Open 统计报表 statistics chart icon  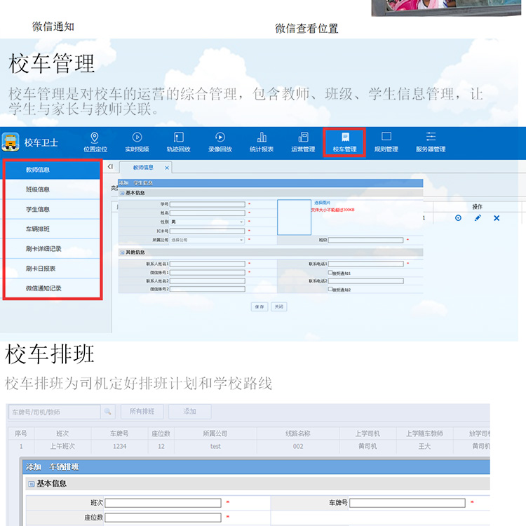[x=262, y=138]
